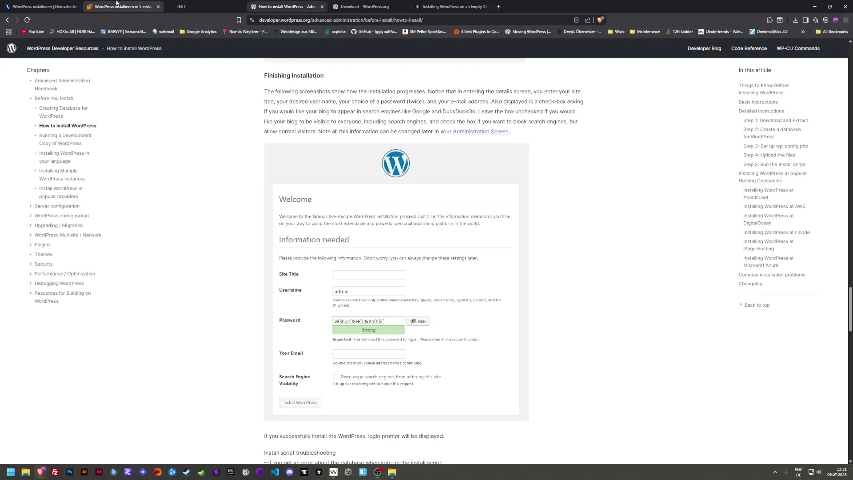Screen dimensions: 853x480
Task: Click the Strong password strength indicator
Action: tap(368, 330)
